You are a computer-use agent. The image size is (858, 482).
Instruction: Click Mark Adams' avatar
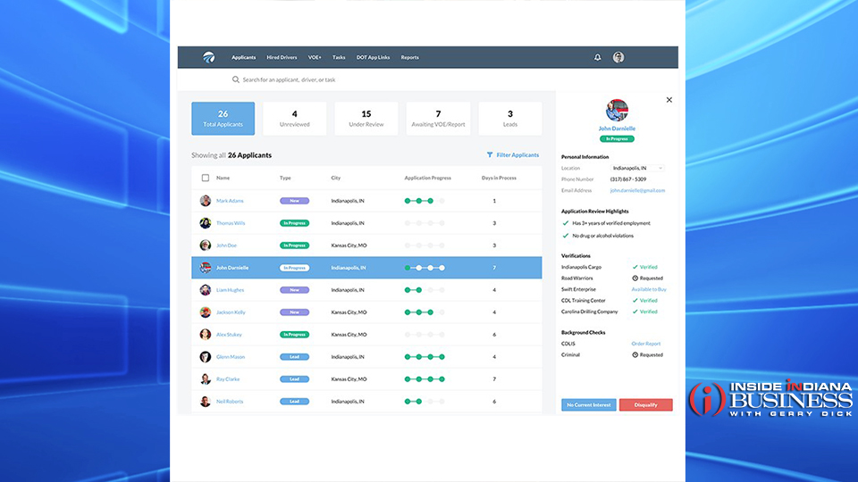(206, 201)
